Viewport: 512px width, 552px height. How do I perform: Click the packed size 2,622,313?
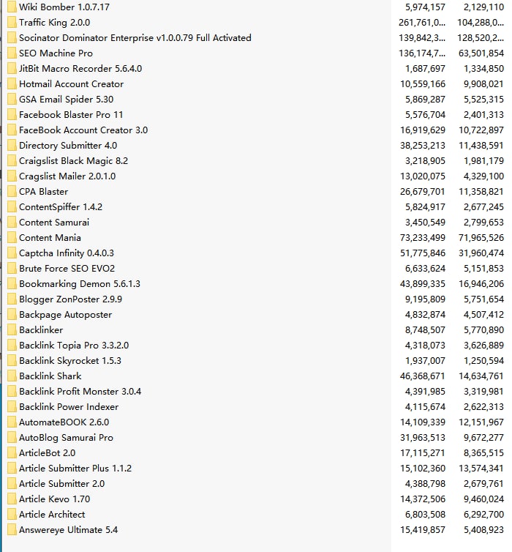[x=483, y=406]
